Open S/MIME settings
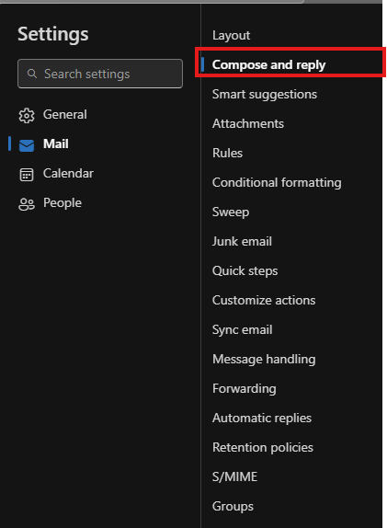 pos(235,476)
